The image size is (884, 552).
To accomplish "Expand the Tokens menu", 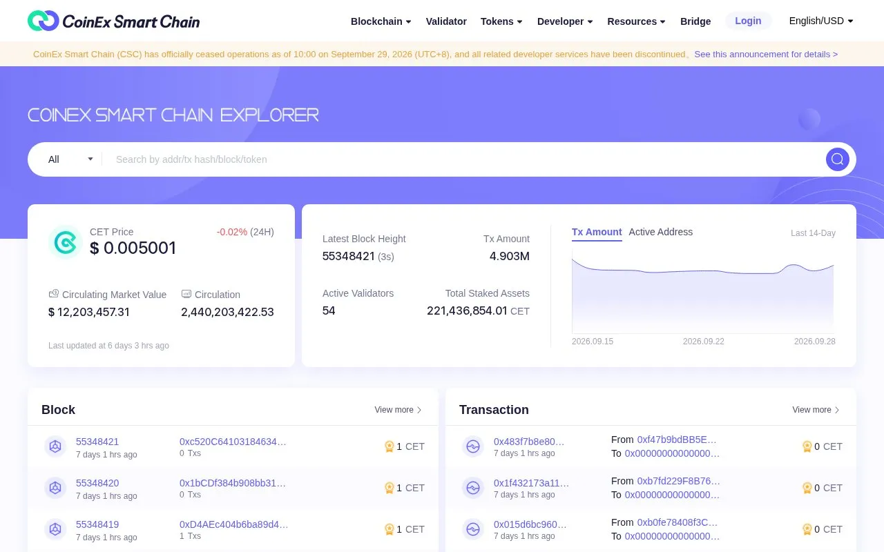I will click(x=501, y=21).
